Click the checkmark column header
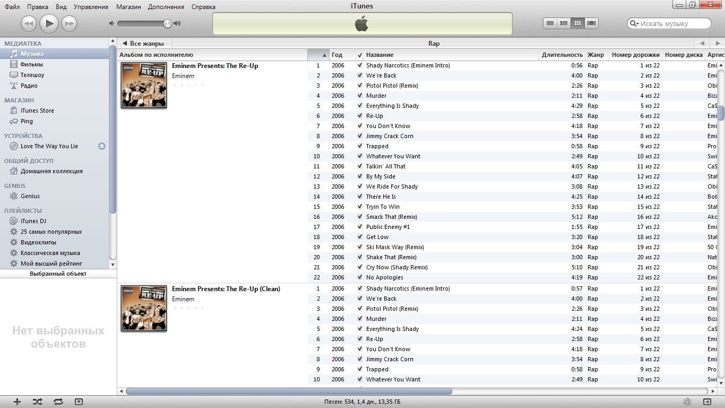 coord(360,55)
